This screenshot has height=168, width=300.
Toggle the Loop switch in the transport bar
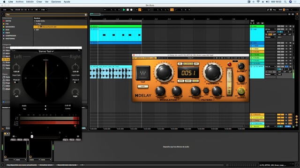[172, 10]
